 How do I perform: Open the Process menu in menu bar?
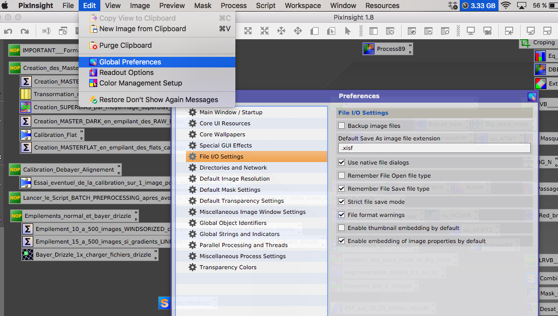click(x=233, y=6)
